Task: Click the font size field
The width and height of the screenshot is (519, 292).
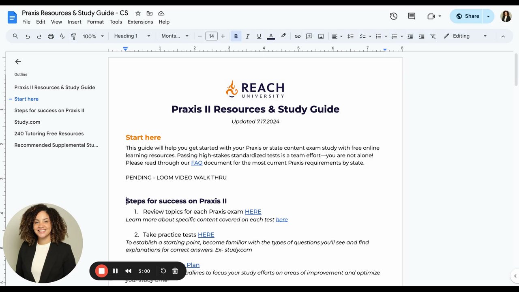Action: coord(211,36)
